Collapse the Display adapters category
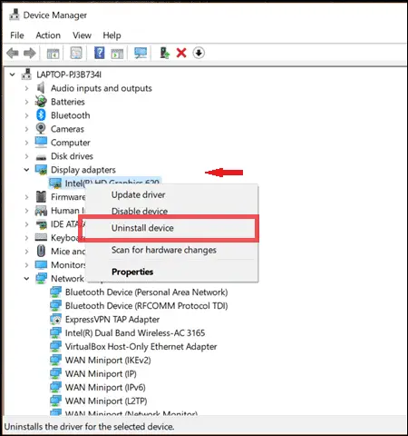408x436 pixels. click(26, 170)
